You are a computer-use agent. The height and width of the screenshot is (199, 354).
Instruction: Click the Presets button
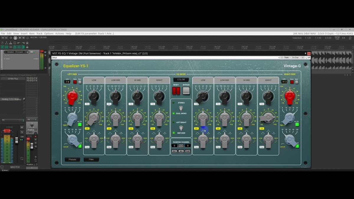click(x=72, y=159)
